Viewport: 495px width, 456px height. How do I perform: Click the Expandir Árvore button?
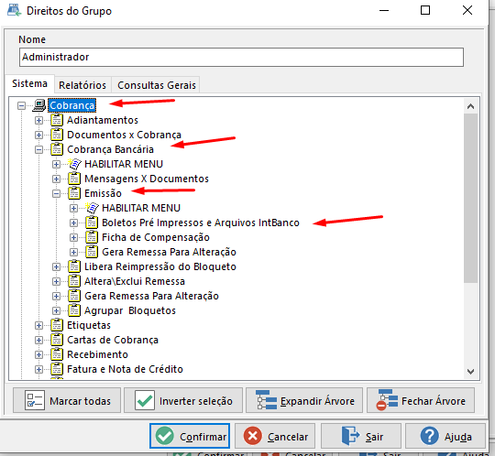[x=304, y=400]
